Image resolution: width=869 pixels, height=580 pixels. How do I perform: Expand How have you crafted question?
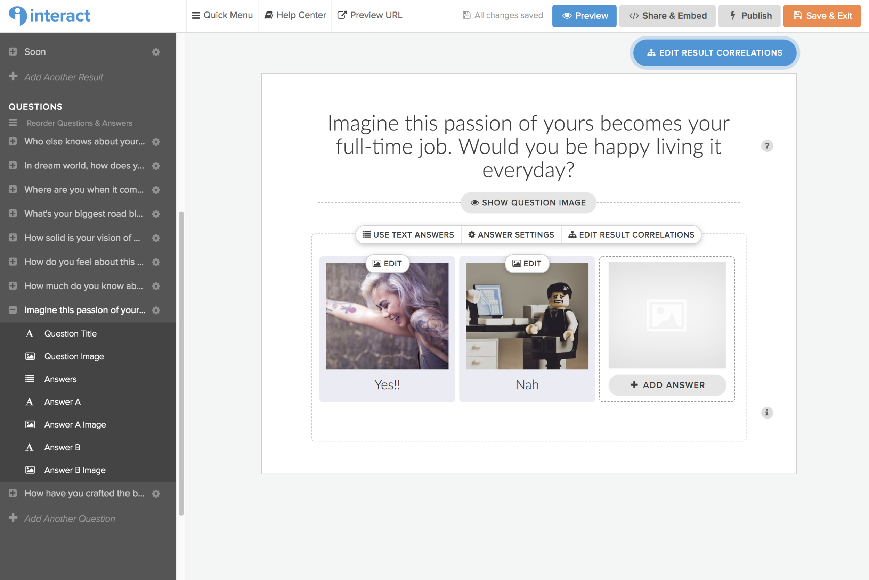[x=13, y=493]
